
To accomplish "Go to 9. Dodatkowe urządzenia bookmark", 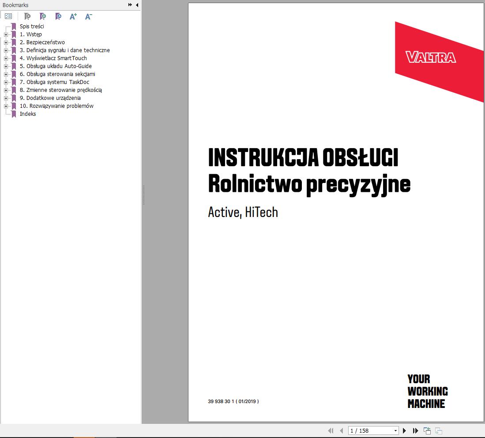I will [x=50, y=98].
